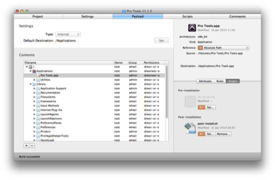Expand the Documentation folder
The width and height of the screenshot is (275, 180).
(34, 93)
